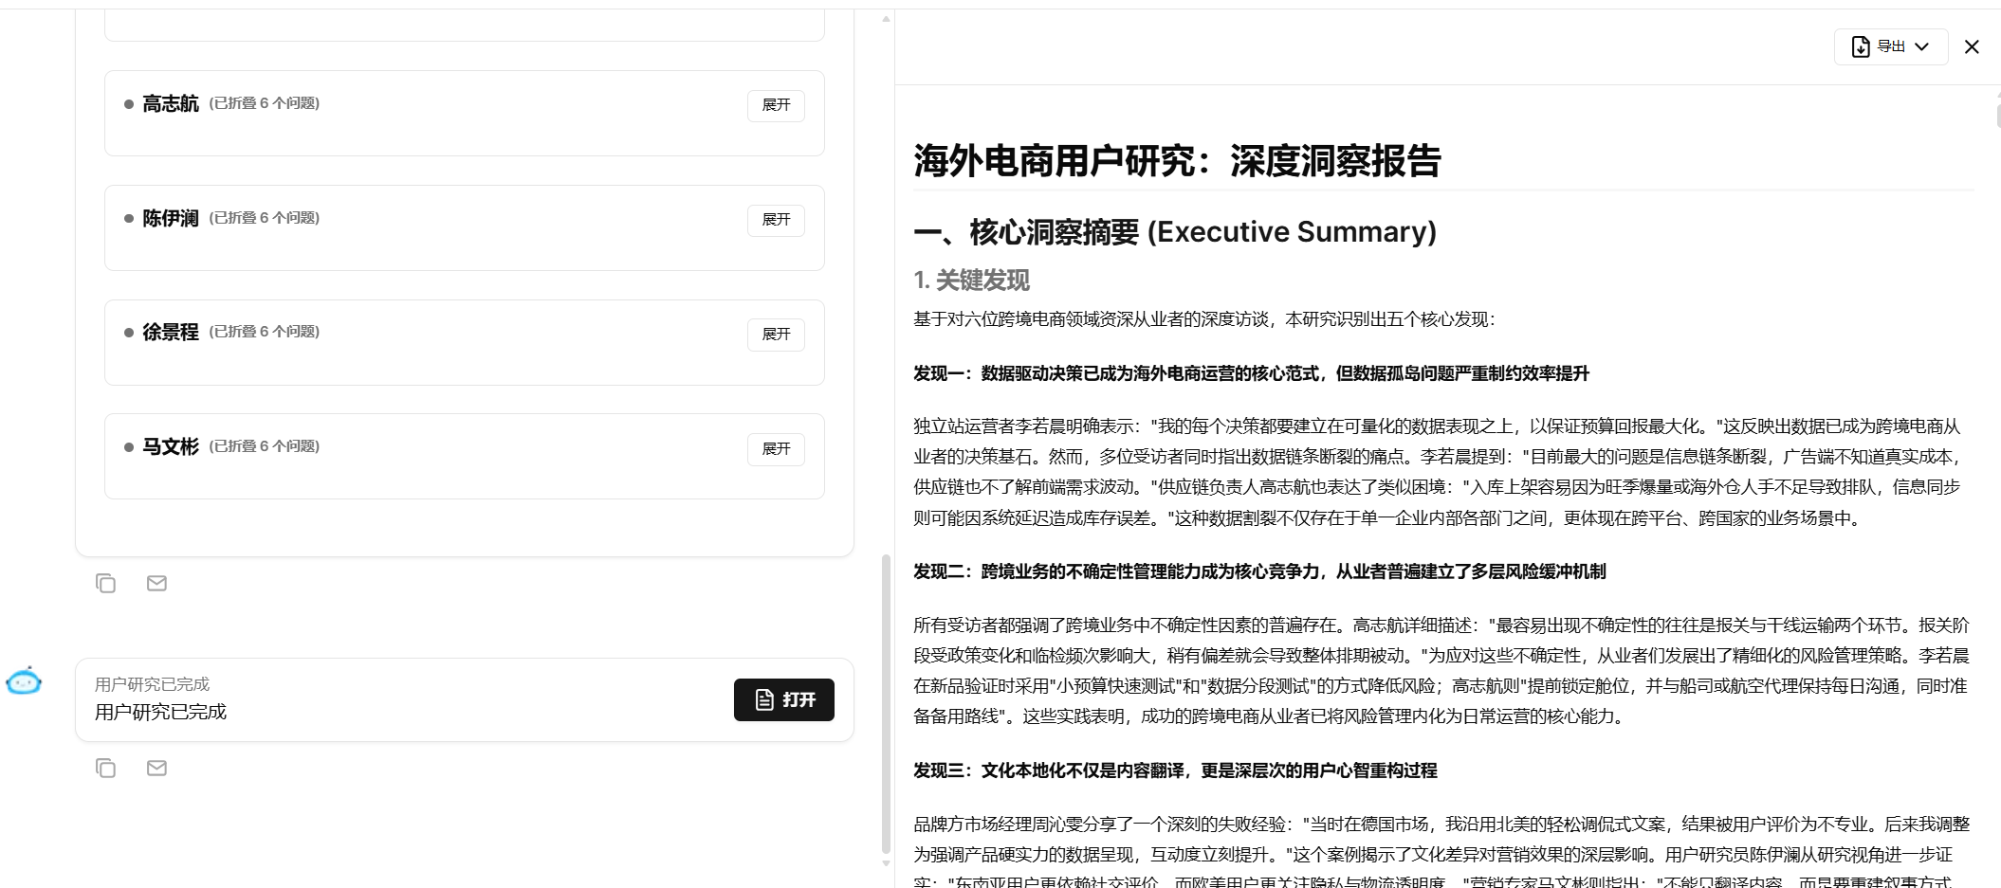Click mail icon under the 用户研究已完成 card

(x=156, y=769)
